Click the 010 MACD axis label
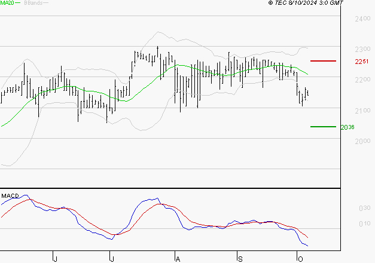The image size is (375, 263). [x=365, y=224]
